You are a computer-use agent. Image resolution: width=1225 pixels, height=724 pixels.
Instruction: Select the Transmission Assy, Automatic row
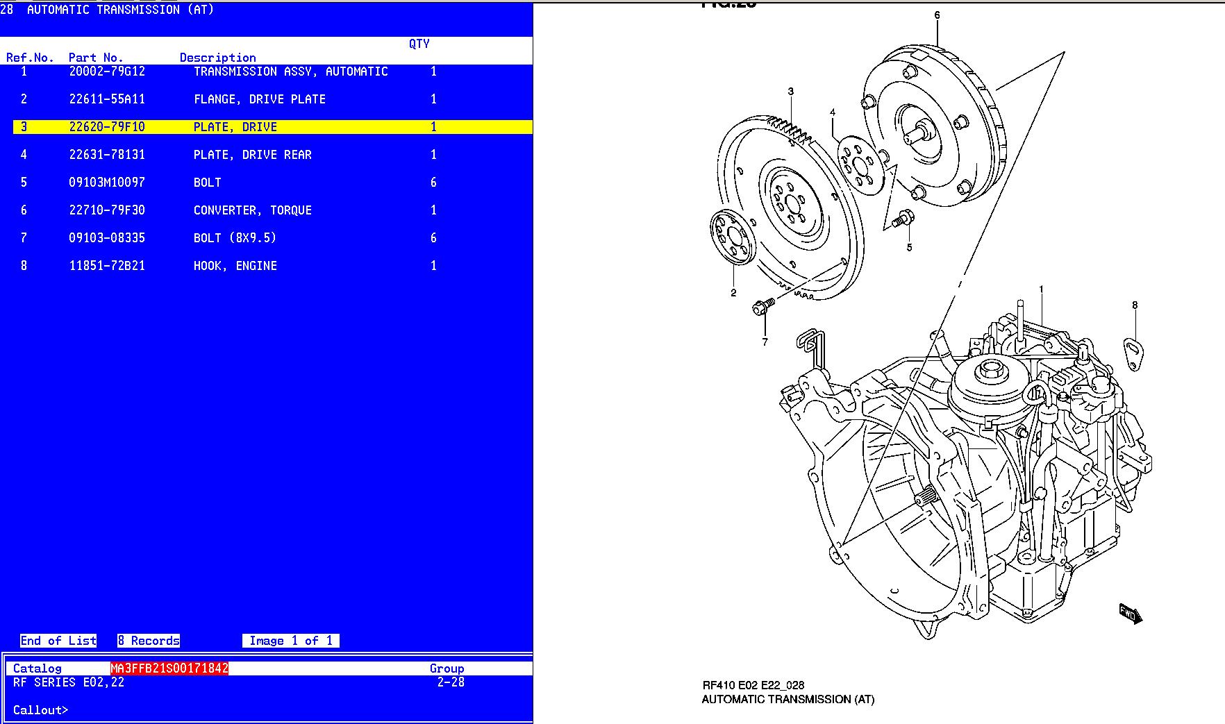tap(290, 71)
